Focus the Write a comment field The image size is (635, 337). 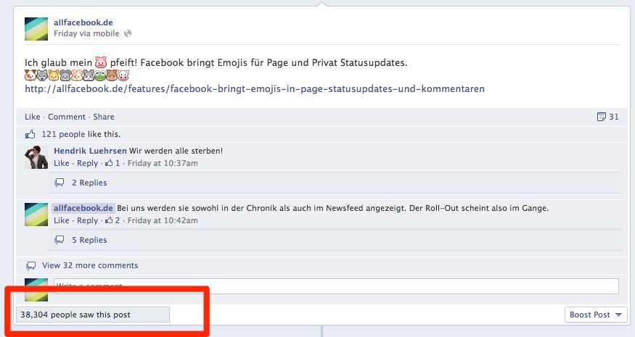(x=336, y=286)
